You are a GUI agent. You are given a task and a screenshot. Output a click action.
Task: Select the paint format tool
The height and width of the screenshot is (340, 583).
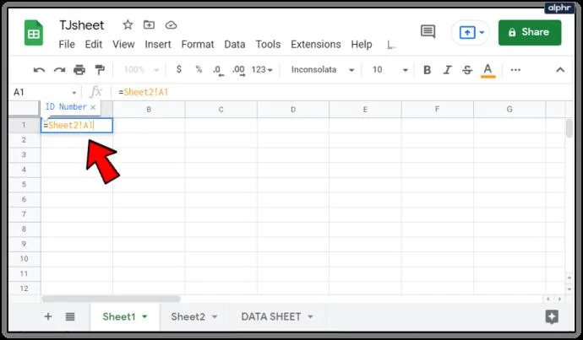(x=100, y=70)
